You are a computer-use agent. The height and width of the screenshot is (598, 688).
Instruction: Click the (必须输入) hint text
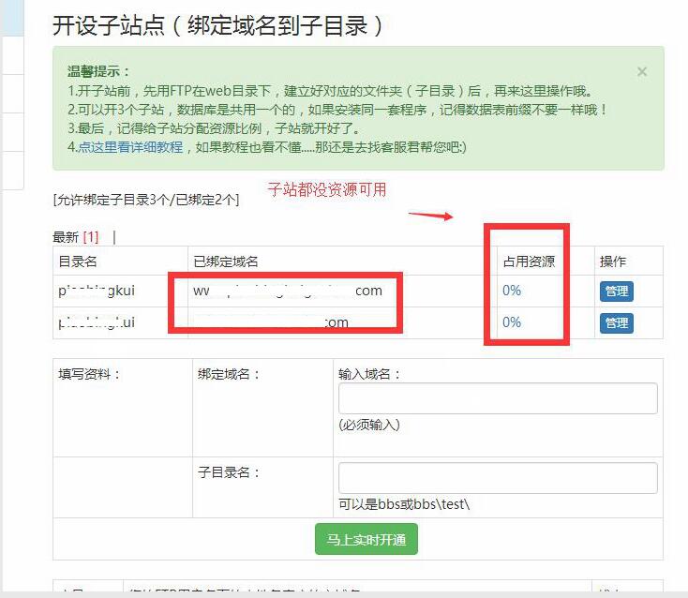pos(369,425)
